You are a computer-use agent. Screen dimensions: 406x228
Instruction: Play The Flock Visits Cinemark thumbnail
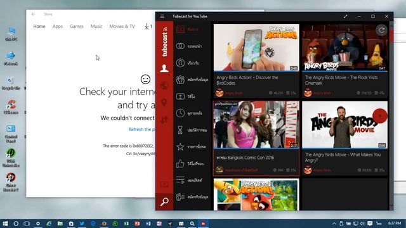(344, 47)
